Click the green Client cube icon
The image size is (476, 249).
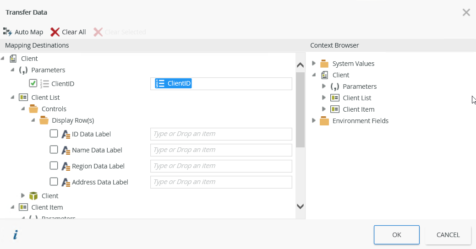coord(33,196)
